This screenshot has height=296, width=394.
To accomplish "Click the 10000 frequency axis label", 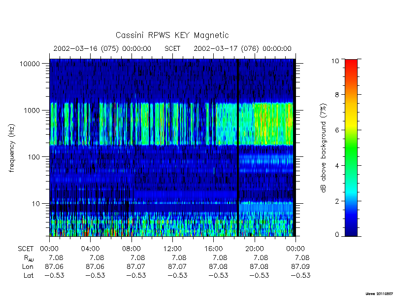I will tap(30, 64).
